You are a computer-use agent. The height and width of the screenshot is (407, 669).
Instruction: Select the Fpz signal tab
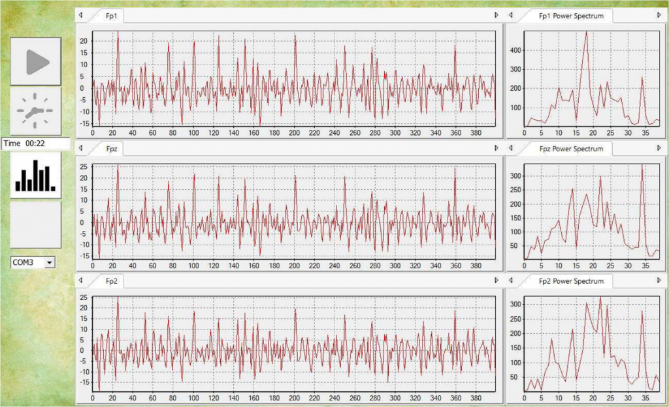110,149
